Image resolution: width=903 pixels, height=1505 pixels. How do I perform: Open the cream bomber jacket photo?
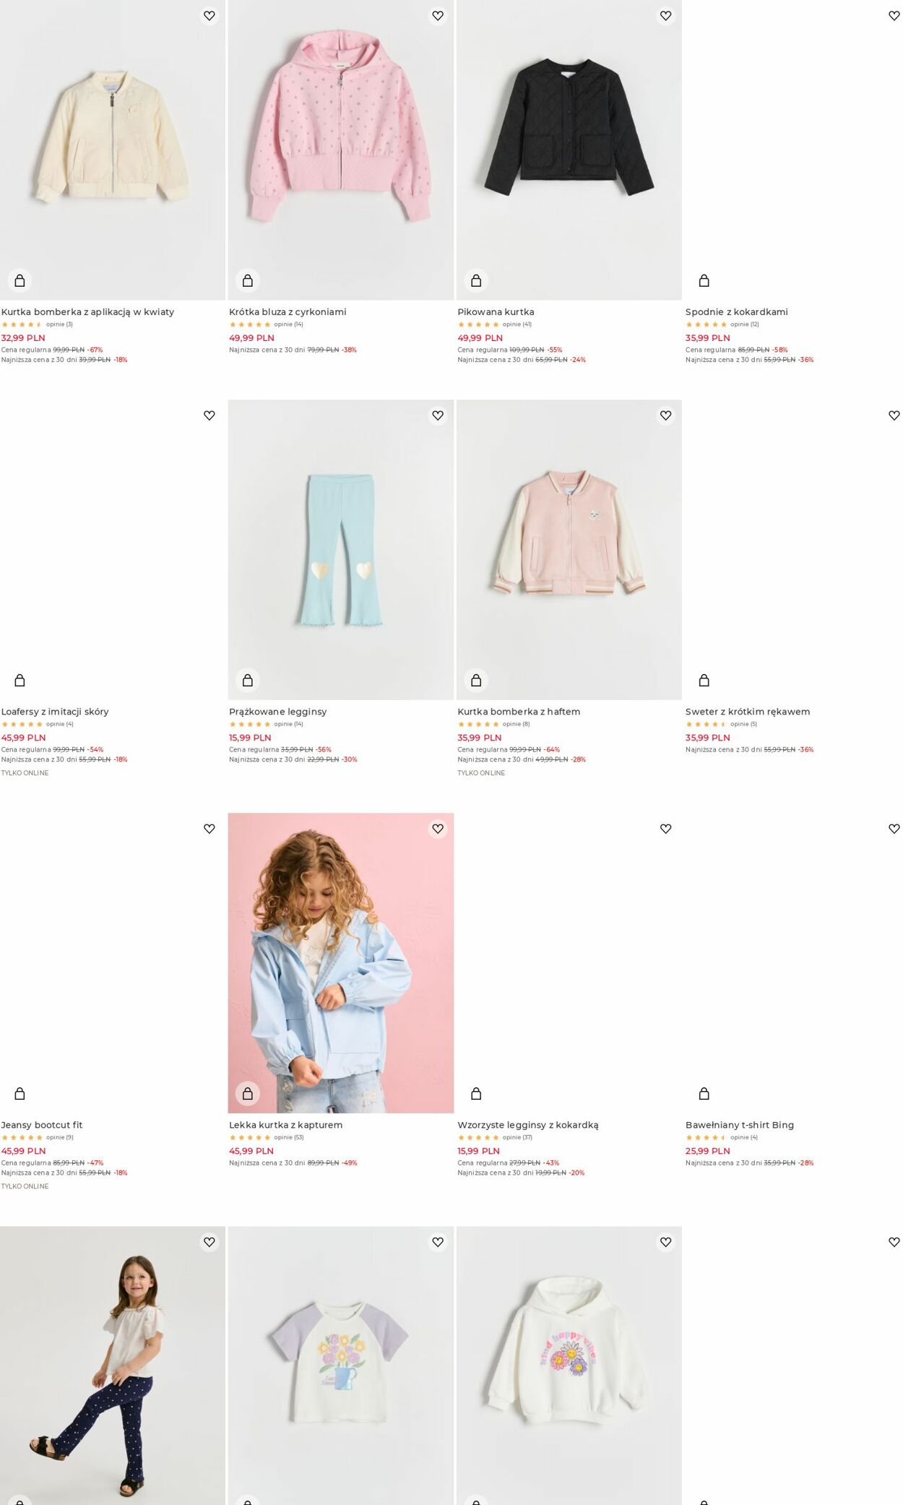pyautogui.click(x=113, y=150)
